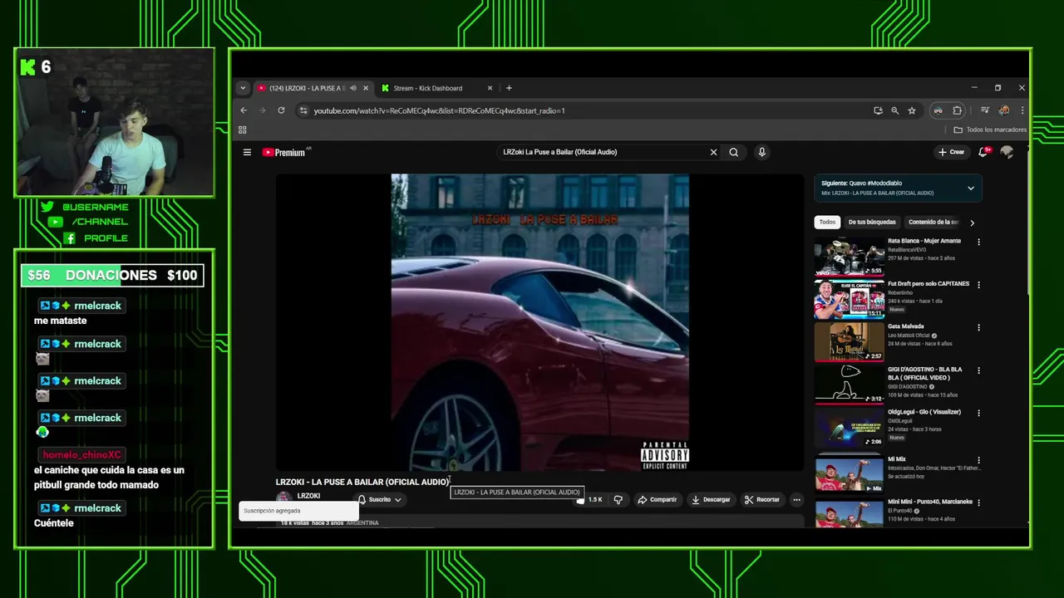The image size is (1064, 598).
Task: Open the LRZOKI channel avatar
Action: click(283, 498)
